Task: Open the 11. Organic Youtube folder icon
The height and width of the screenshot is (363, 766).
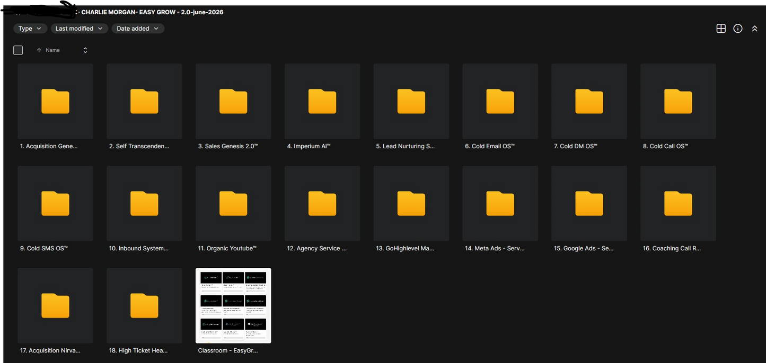Action: pyautogui.click(x=233, y=203)
